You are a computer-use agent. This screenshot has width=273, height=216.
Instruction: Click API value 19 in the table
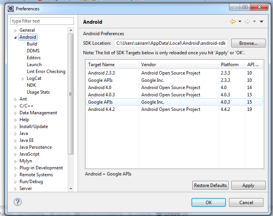[x=249, y=109]
